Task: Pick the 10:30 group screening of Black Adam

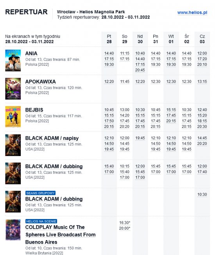Action: pyautogui.click(x=202, y=194)
